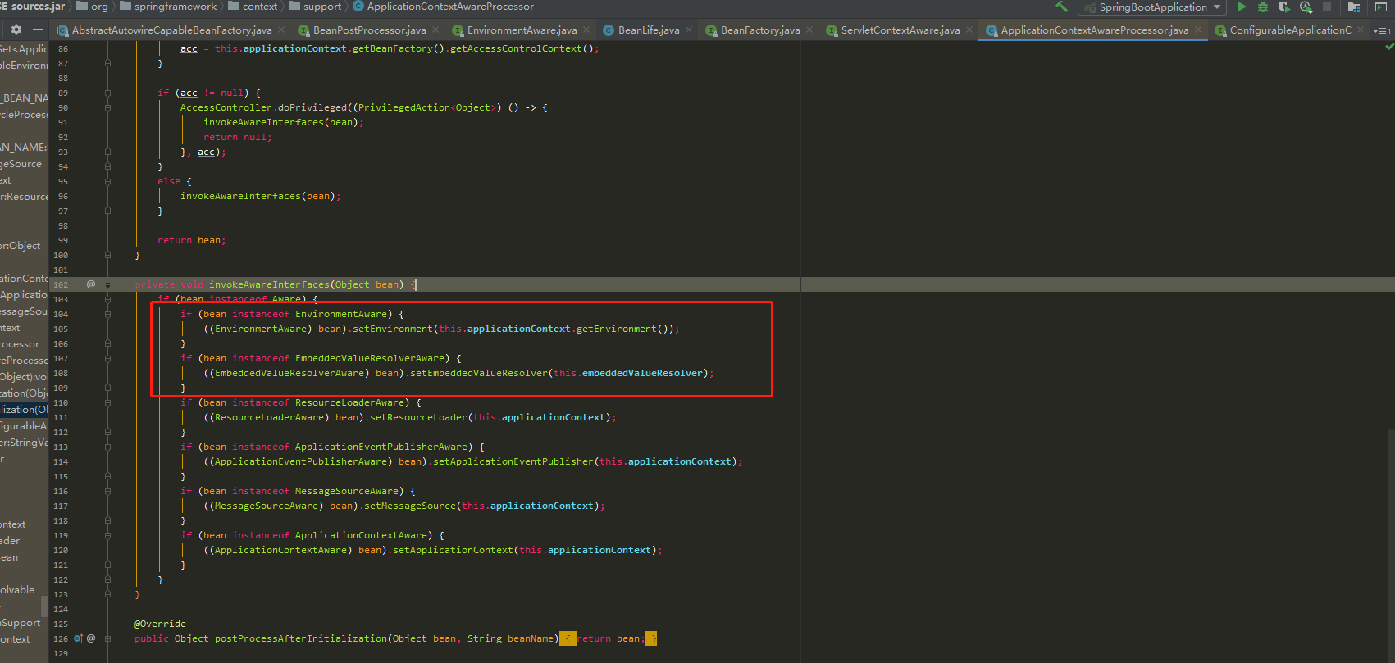Image resolution: width=1395 pixels, height=663 pixels.
Task: Open the EnvironmentAware.java tab
Action: click(522, 30)
